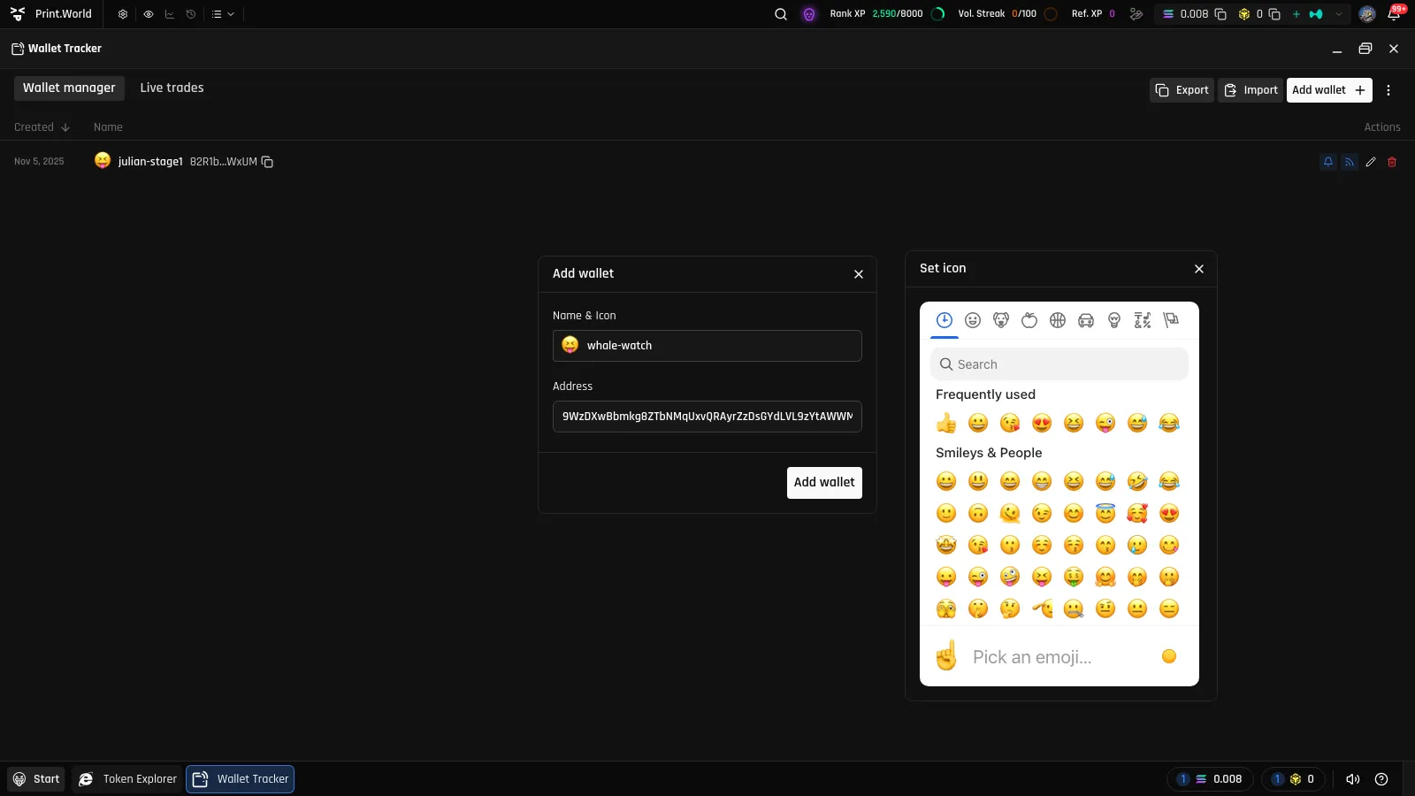Open the three-dot more options menu

pos(1388,90)
